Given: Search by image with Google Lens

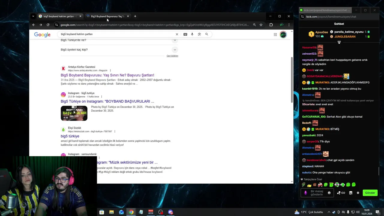Looking at the screenshot, I should pos(199,34).
